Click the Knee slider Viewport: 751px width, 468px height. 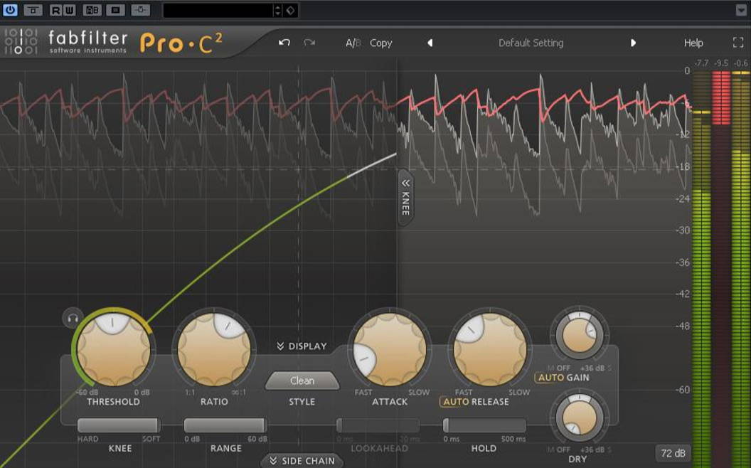119,425
